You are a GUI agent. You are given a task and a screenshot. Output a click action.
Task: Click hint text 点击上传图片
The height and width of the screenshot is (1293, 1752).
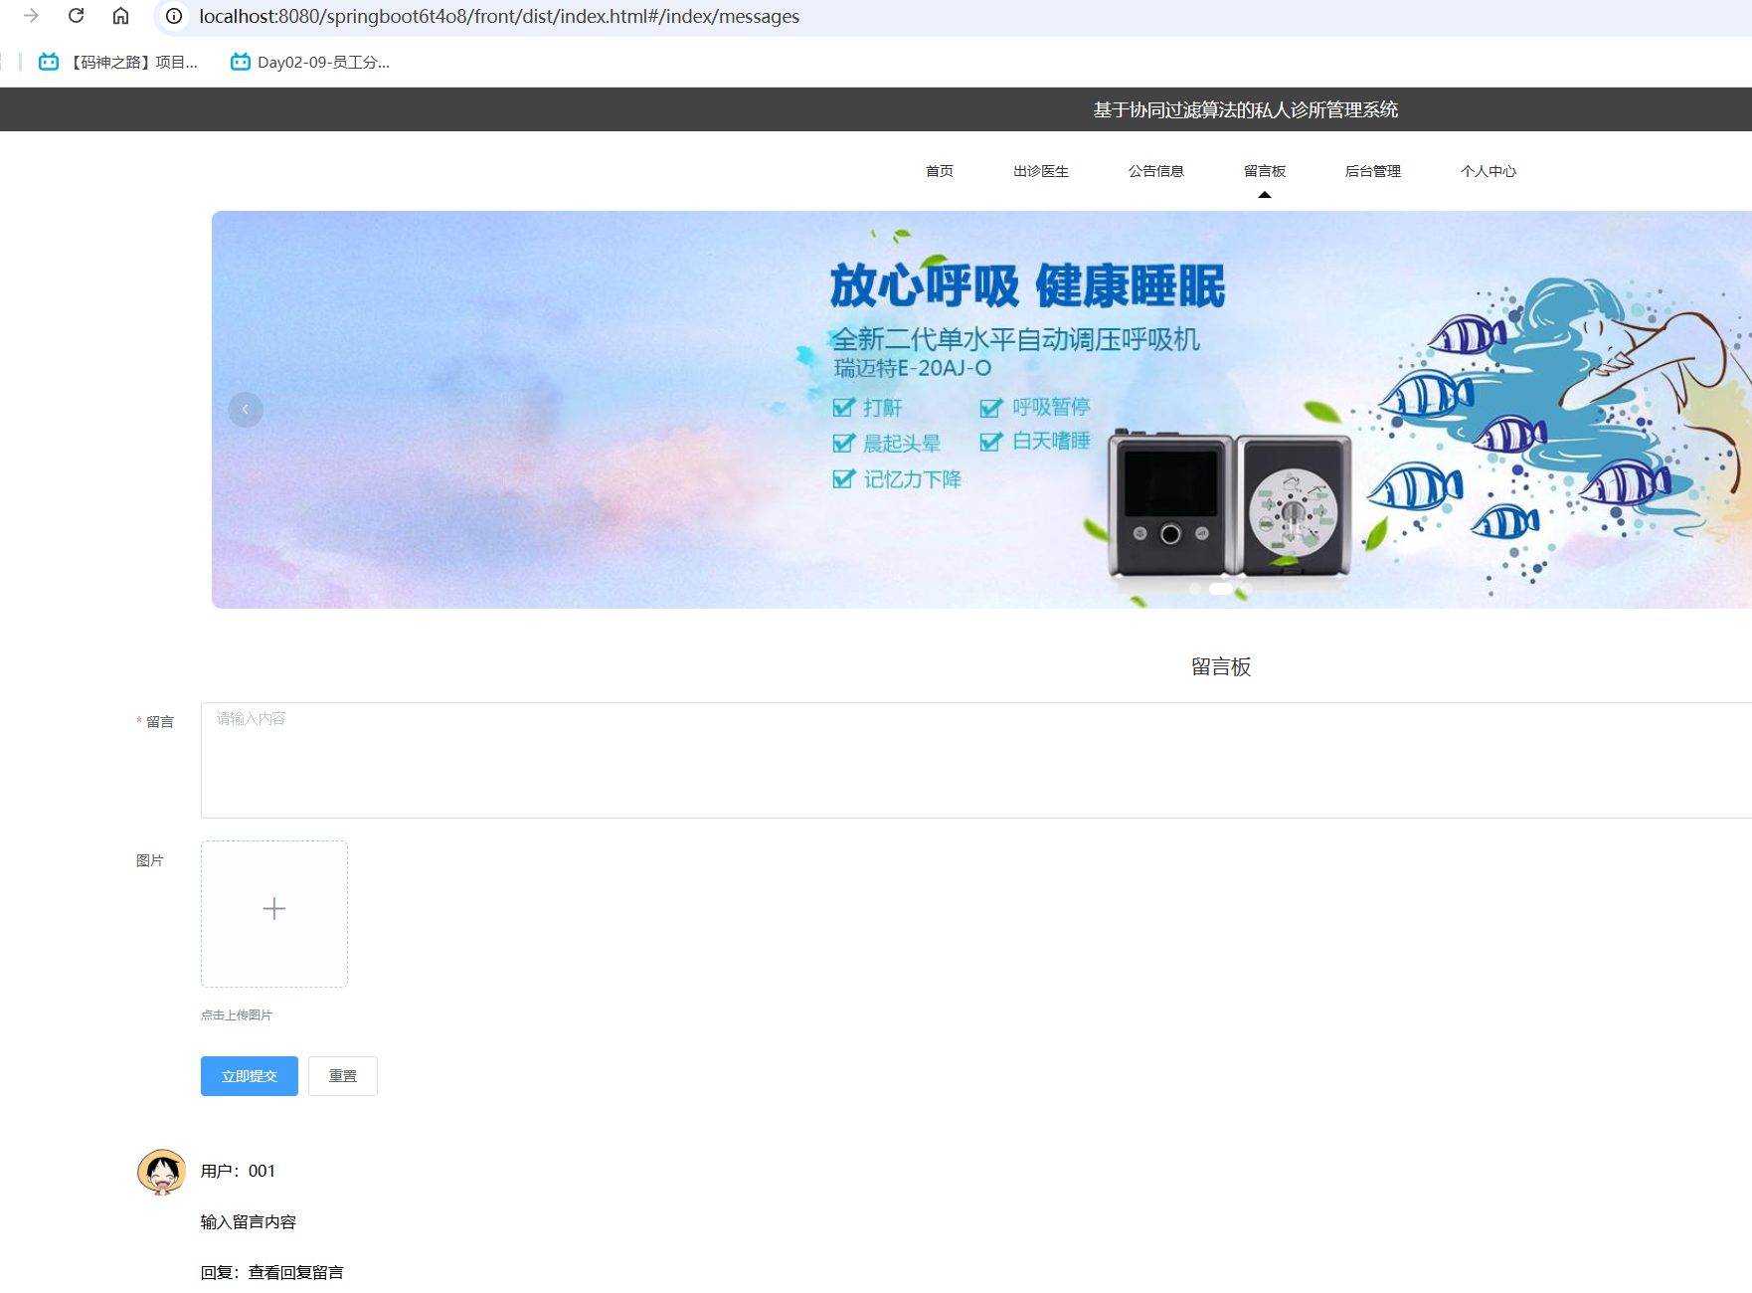pos(237,1016)
